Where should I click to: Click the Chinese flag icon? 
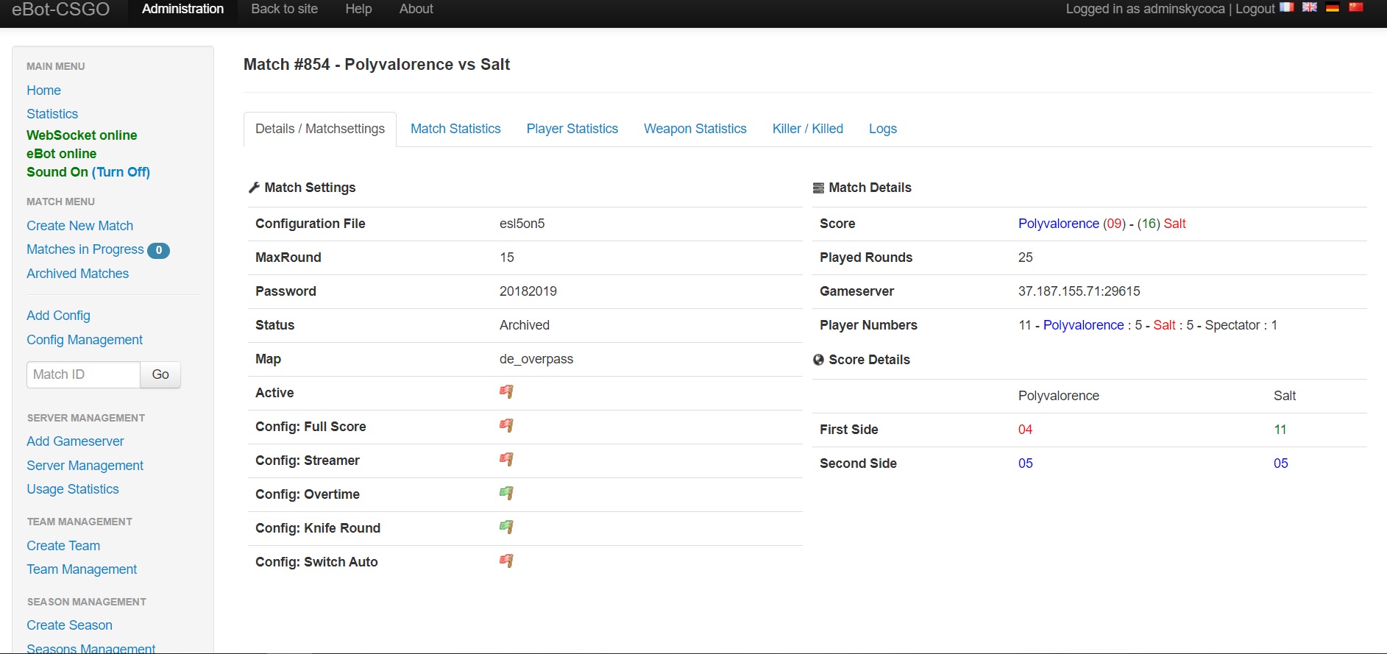pyautogui.click(x=1356, y=7)
